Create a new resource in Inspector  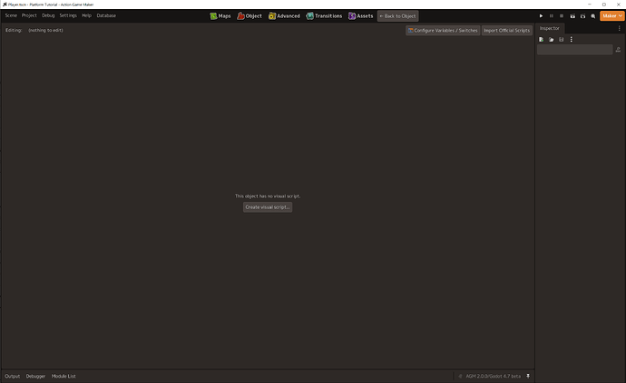pyautogui.click(x=542, y=40)
